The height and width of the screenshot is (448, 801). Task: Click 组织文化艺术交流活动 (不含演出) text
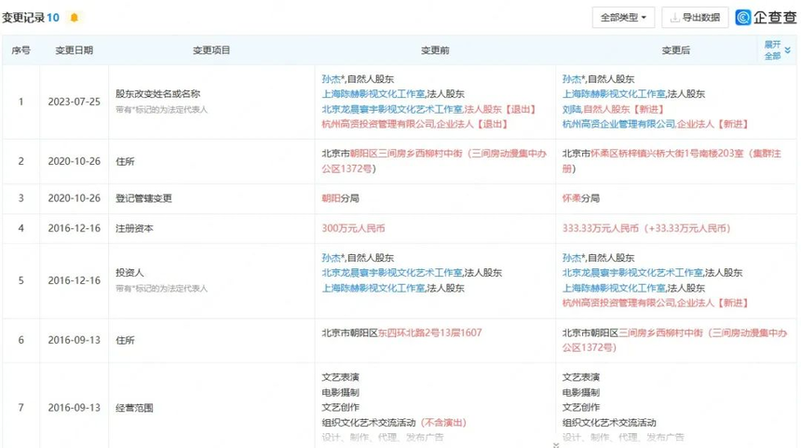tap(394, 423)
